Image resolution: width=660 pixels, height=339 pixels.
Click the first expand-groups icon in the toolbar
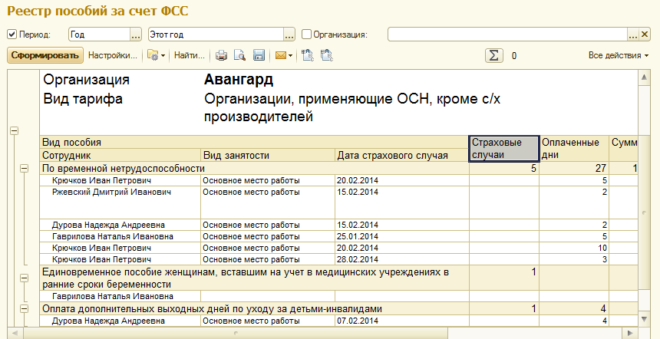[308, 55]
